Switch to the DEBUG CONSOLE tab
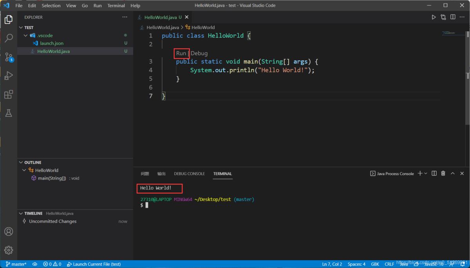 point(189,174)
